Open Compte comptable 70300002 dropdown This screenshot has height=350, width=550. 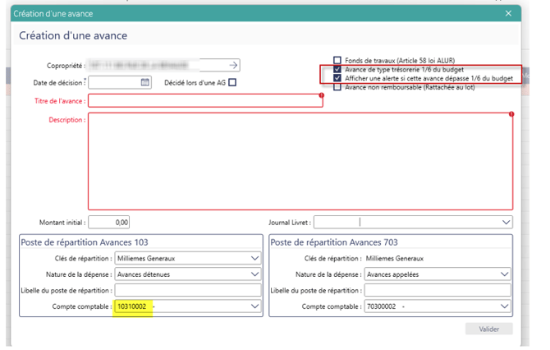(506, 306)
